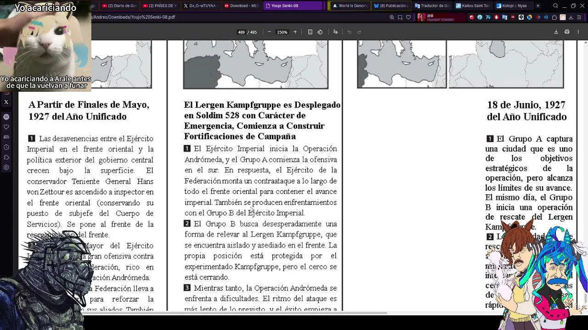Click the Google Translate extension icon
Viewport: 588px width, 330px height.
point(504,17)
